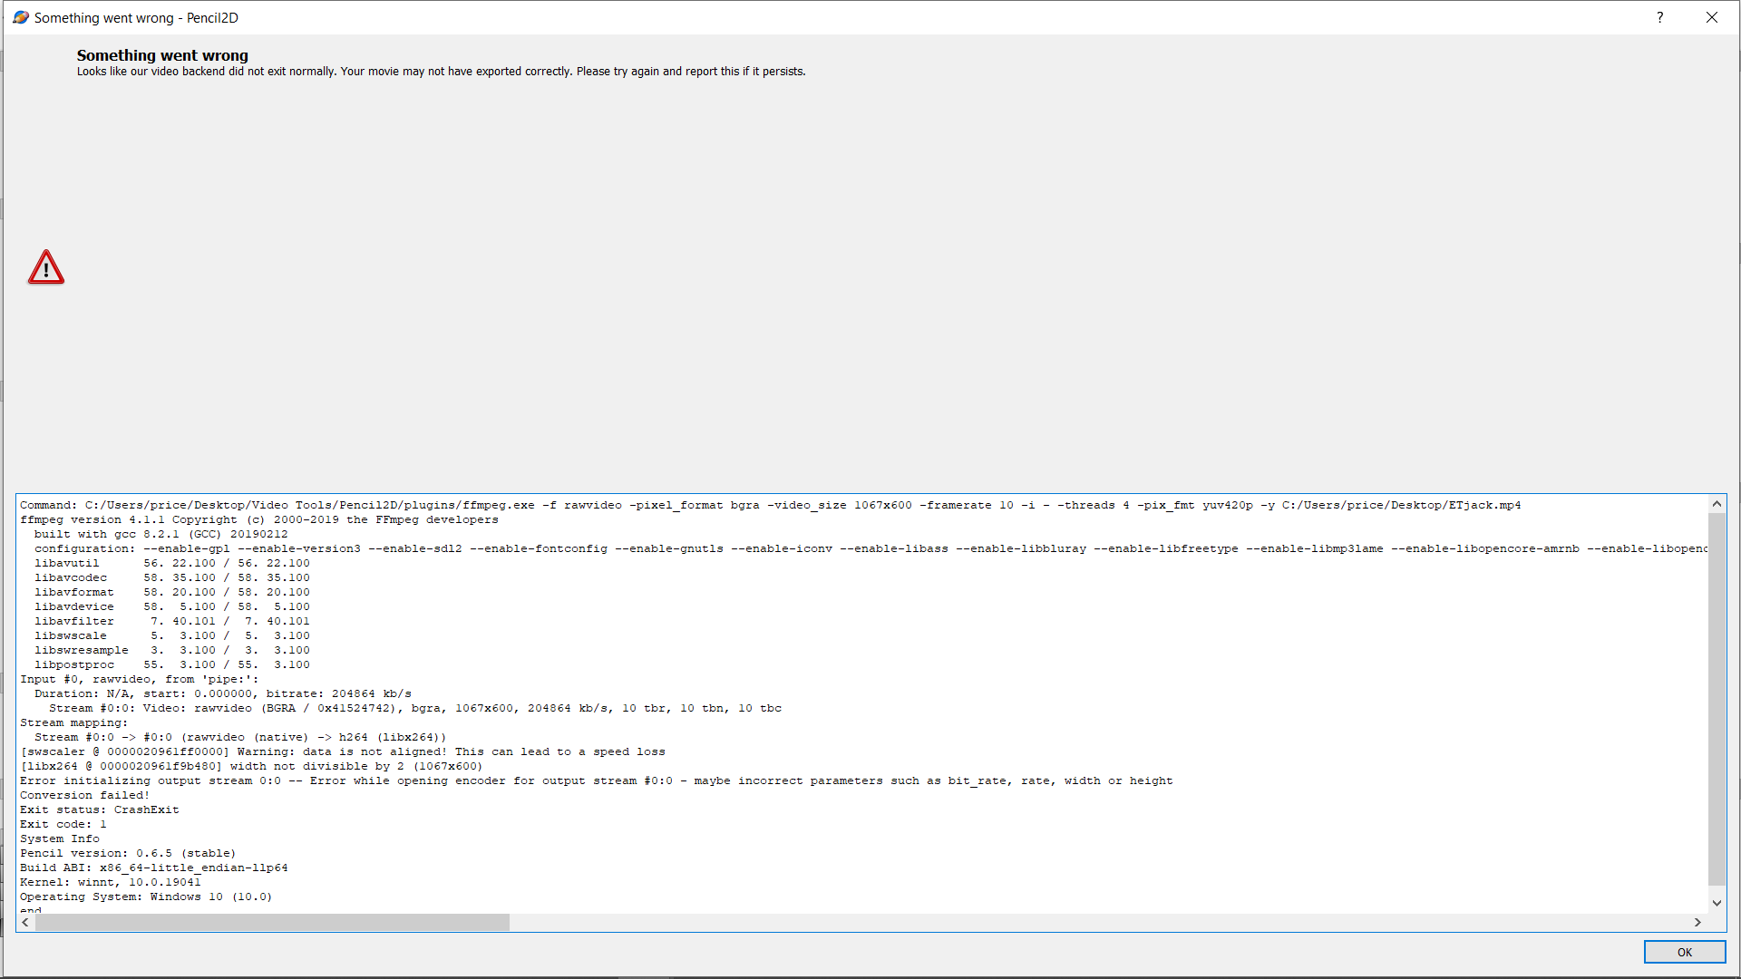Image resolution: width=1741 pixels, height=979 pixels.
Task: Click the horizontal scrollbar left arrow
Action: [25, 922]
